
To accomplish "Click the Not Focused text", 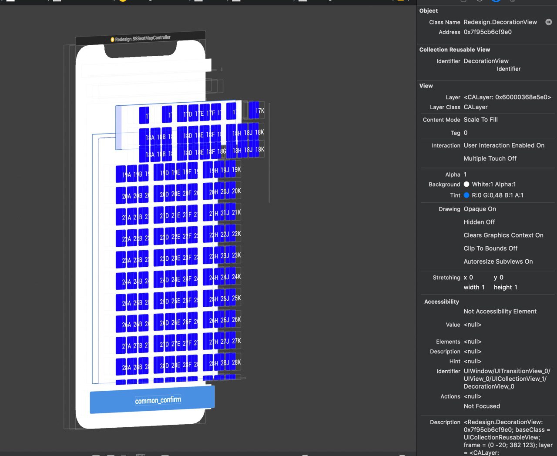I will (482, 406).
